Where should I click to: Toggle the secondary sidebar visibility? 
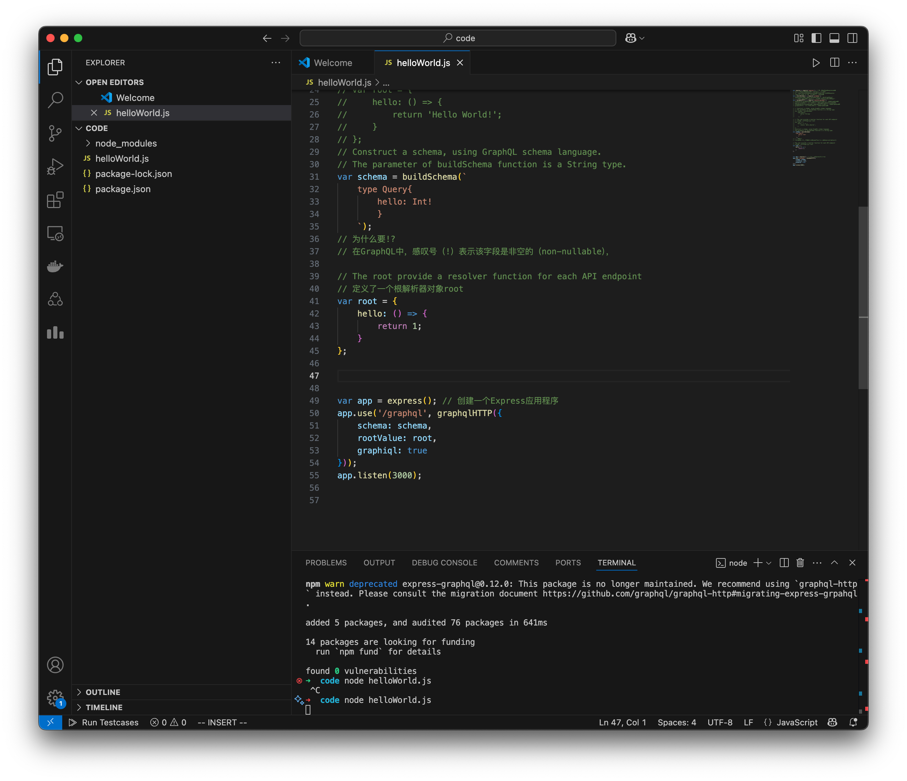(852, 38)
